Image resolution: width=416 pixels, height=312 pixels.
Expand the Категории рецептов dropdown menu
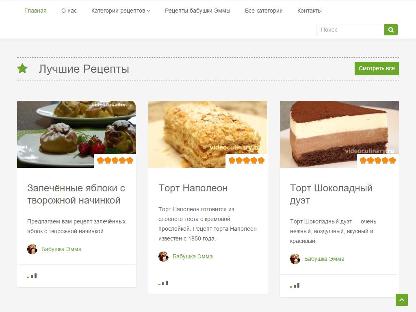121,11
